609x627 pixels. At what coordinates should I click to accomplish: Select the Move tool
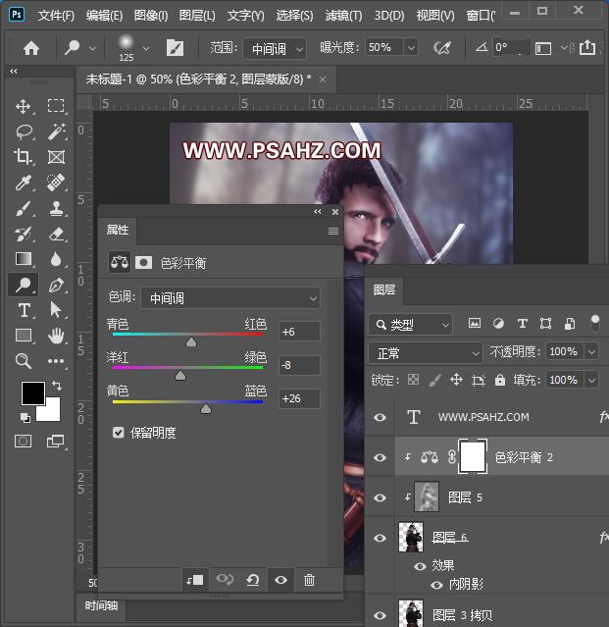point(24,106)
